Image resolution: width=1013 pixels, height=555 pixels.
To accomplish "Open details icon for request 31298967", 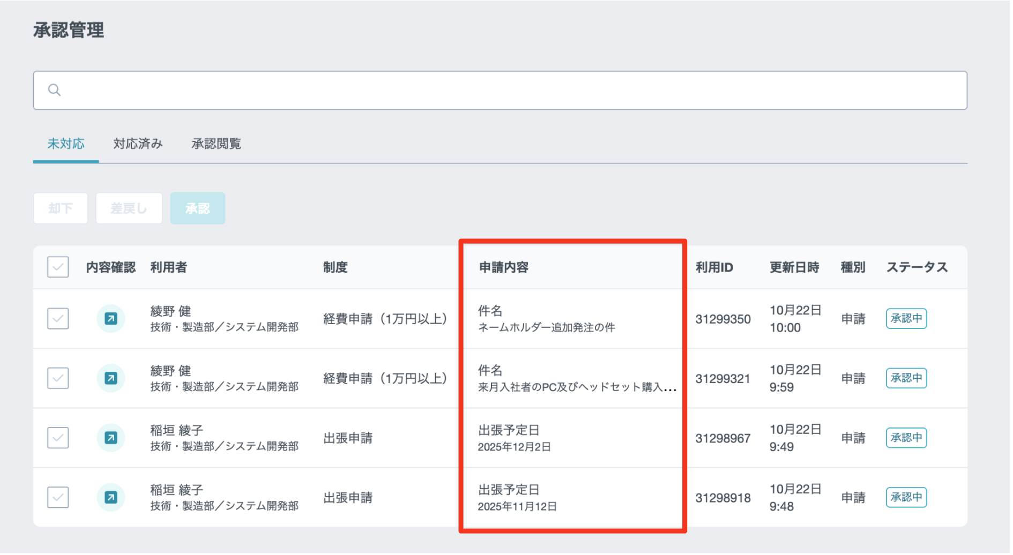I will click(111, 438).
